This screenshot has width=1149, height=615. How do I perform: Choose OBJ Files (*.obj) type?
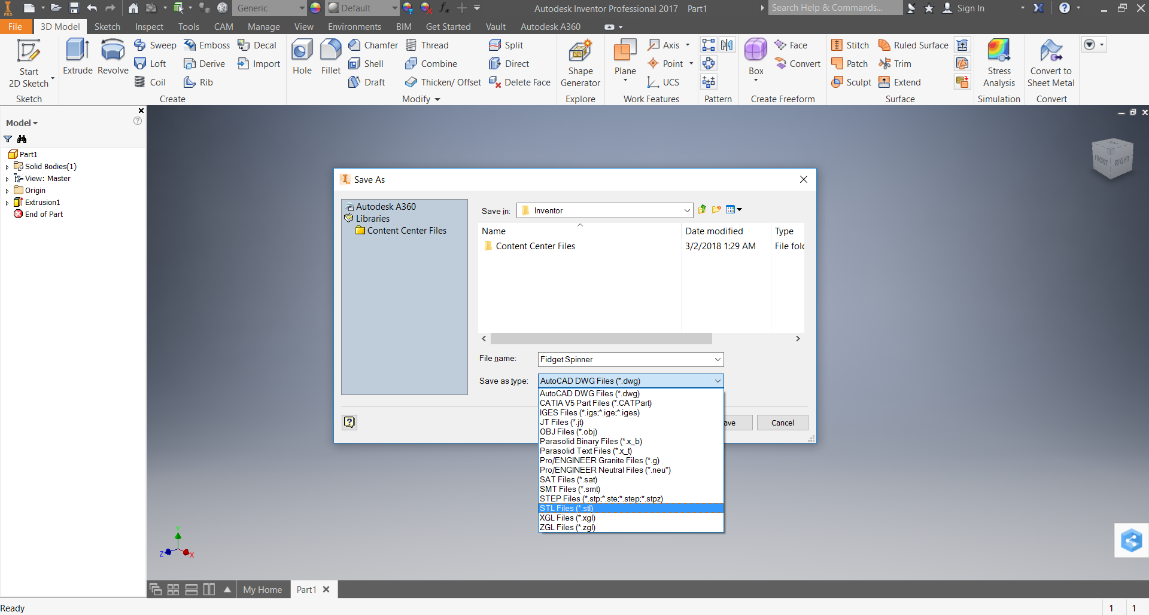(631, 432)
